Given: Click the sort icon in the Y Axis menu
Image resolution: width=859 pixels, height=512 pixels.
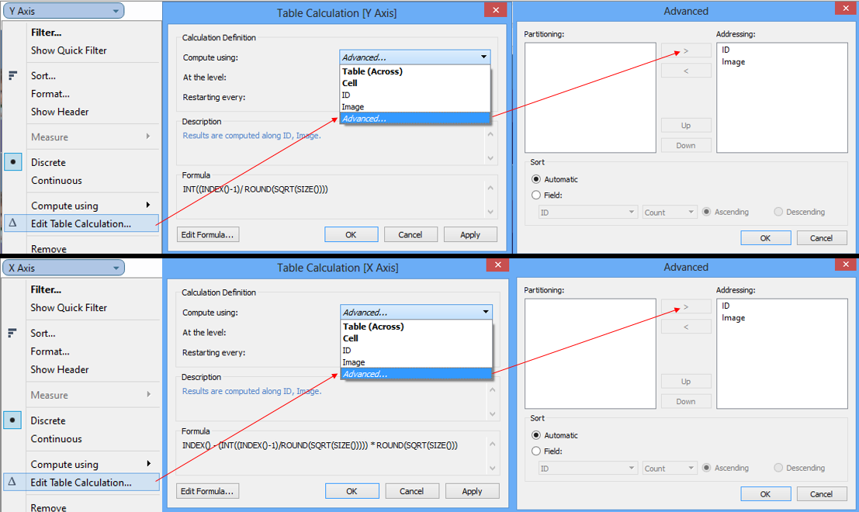Looking at the screenshot, I should point(12,75).
